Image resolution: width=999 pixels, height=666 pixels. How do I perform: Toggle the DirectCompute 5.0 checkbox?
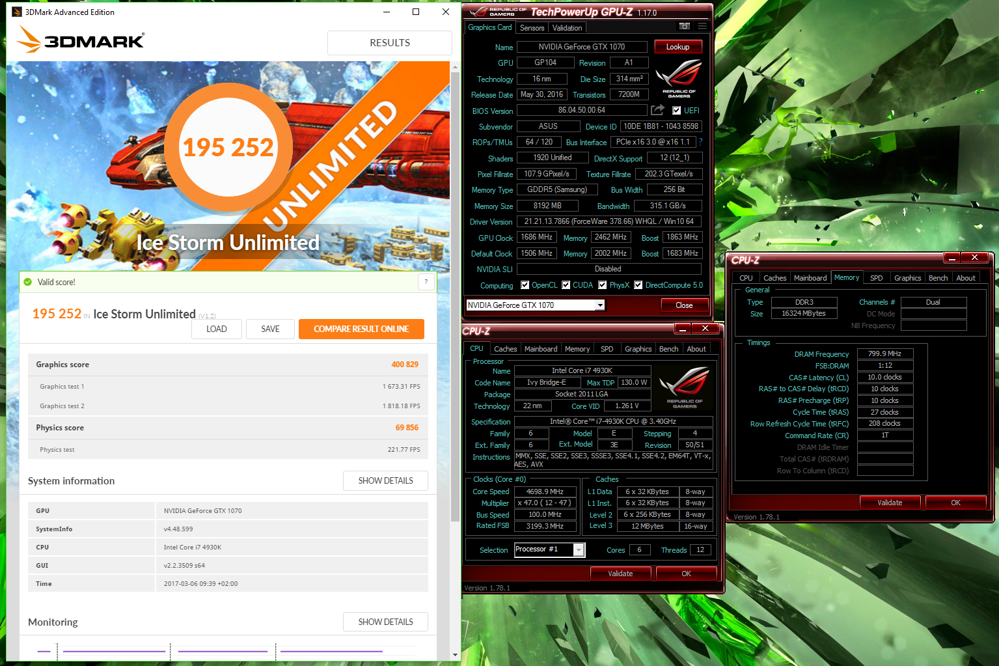(638, 285)
